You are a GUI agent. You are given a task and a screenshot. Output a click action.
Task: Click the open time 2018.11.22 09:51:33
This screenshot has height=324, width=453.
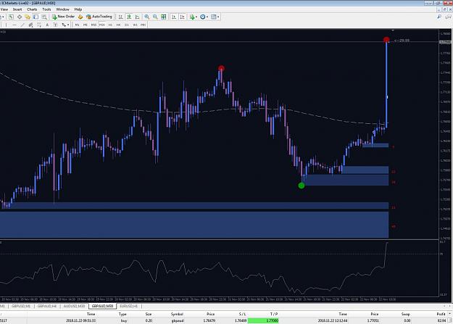[x=81, y=320]
